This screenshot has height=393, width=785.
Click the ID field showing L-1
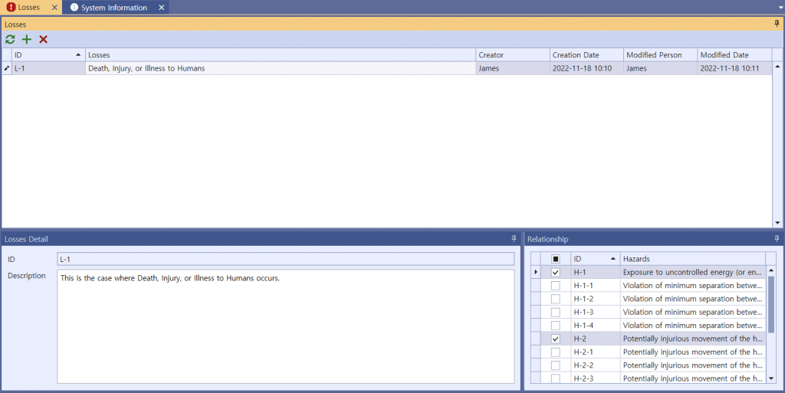coord(285,259)
